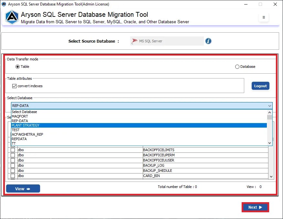This screenshot has height=219, width=283.
Task: Choose PLANT STRATEGY from database list
Action: [x=139, y=125]
